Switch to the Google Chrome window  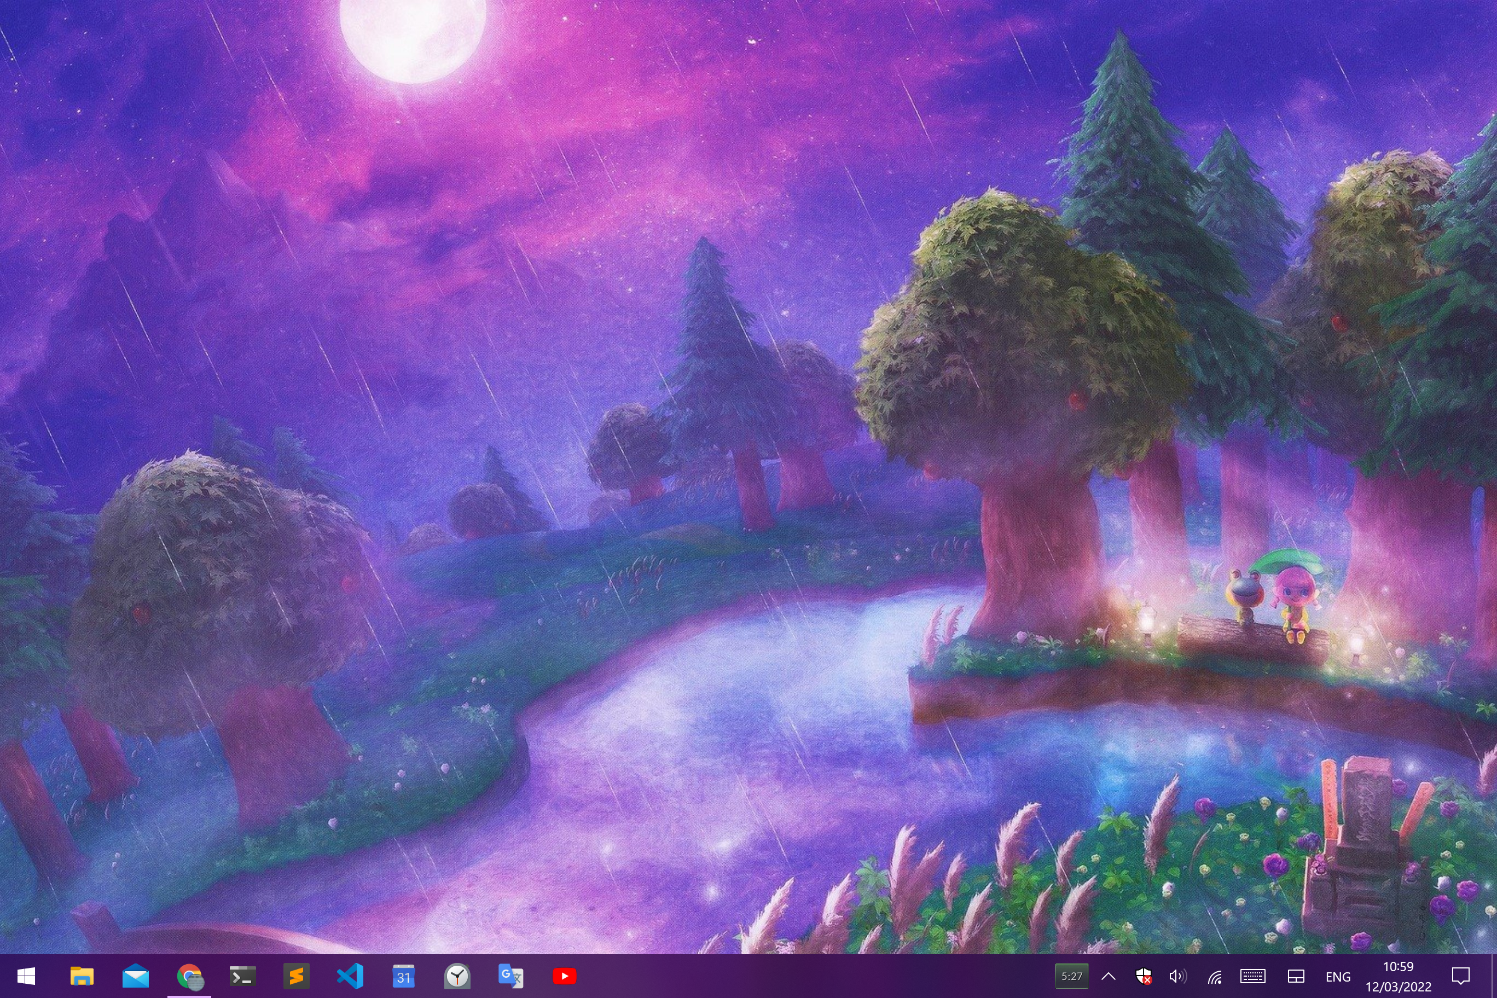tap(189, 976)
